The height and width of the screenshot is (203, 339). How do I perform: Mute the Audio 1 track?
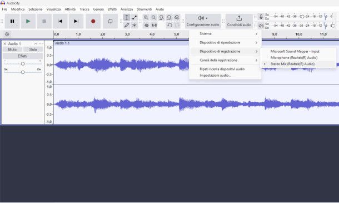pyautogui.click(x=12, y=49)
